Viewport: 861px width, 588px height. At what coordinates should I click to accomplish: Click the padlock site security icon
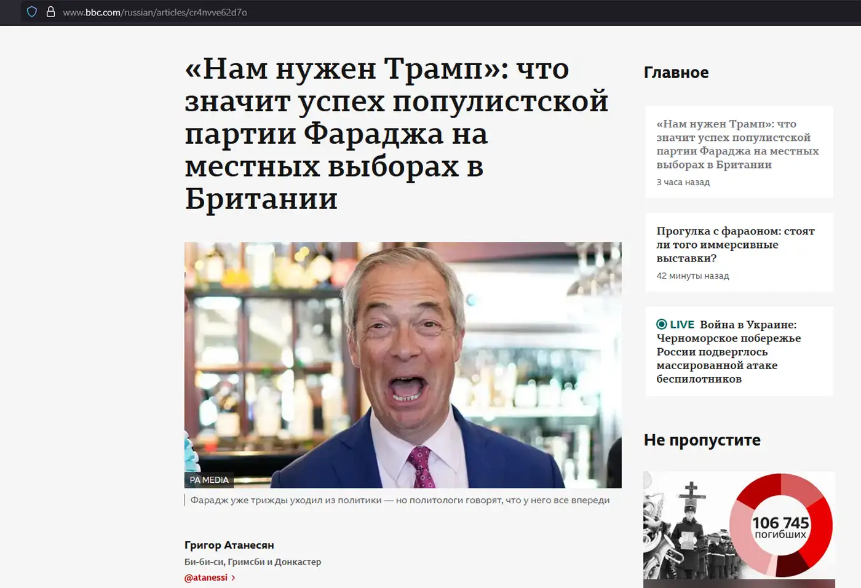pyautogui.click(x=51, y=12)
